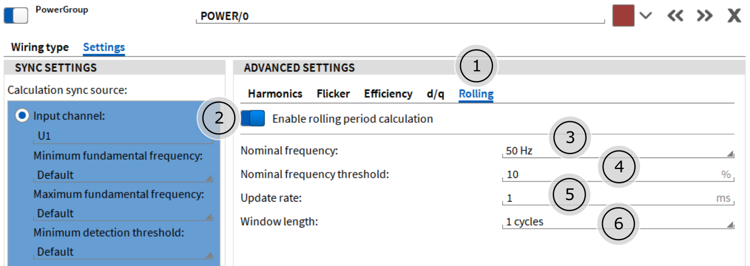The width and height of the screenshot is (750, 266).
Task: Open the Nominal frequency 50 Hz dropdown
Action: click(618, 152)
